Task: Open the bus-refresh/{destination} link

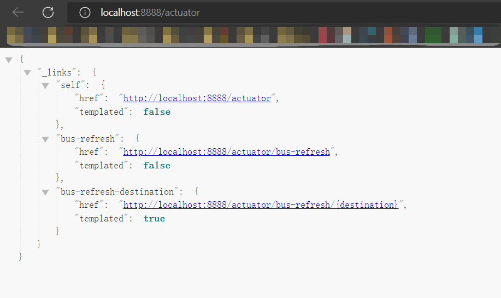Action: (x=261, y=205)
